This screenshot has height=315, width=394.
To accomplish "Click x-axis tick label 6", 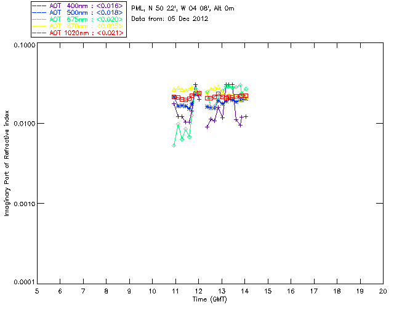I will pos(60,291).
